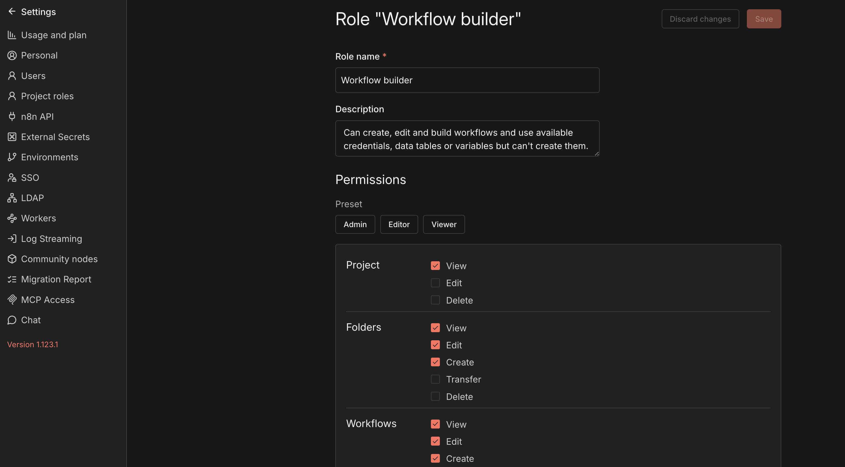Select the SSO sidebar icon
845x467 pixels.
(x=12, y=177)
